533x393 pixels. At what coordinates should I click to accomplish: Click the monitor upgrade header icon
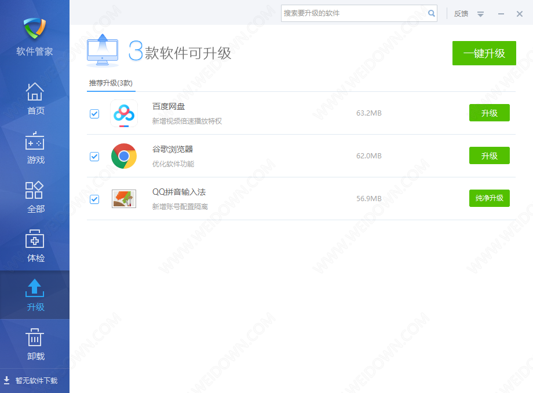103,50
